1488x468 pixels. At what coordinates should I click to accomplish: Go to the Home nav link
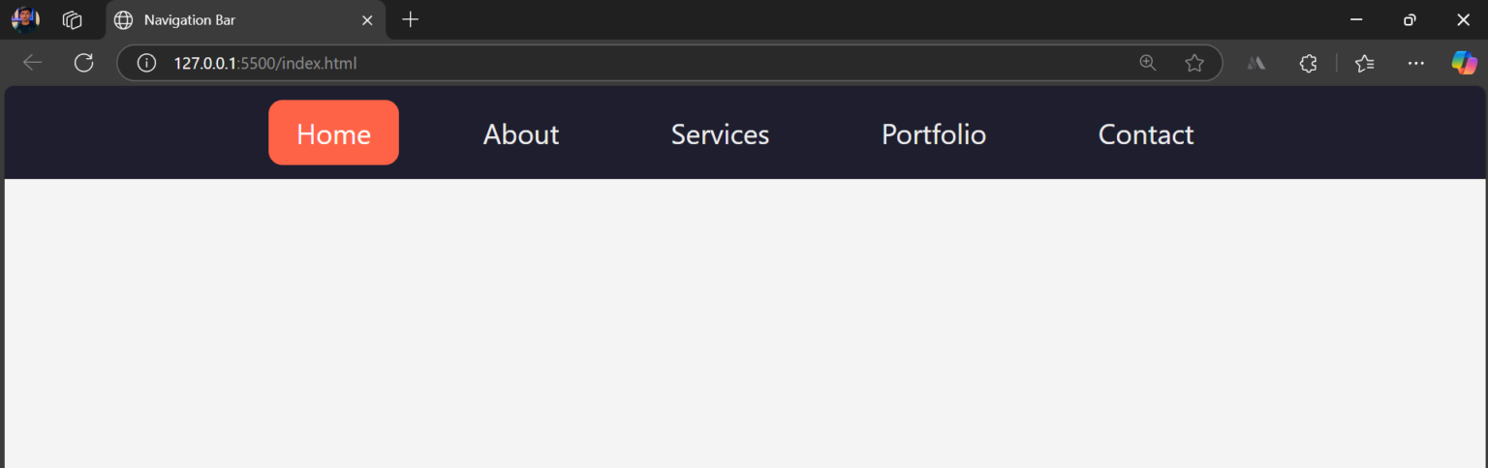point(333,133)
